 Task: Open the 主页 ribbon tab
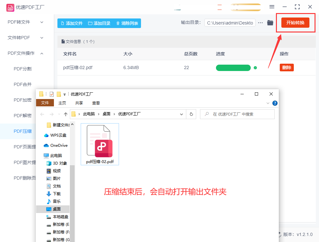pos(62,103)
